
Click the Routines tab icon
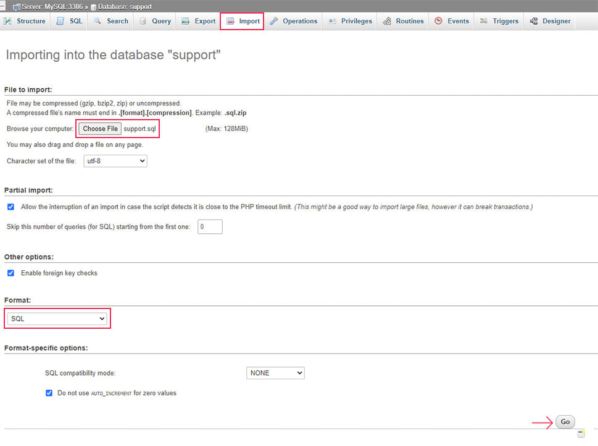[x=387, y=22]
